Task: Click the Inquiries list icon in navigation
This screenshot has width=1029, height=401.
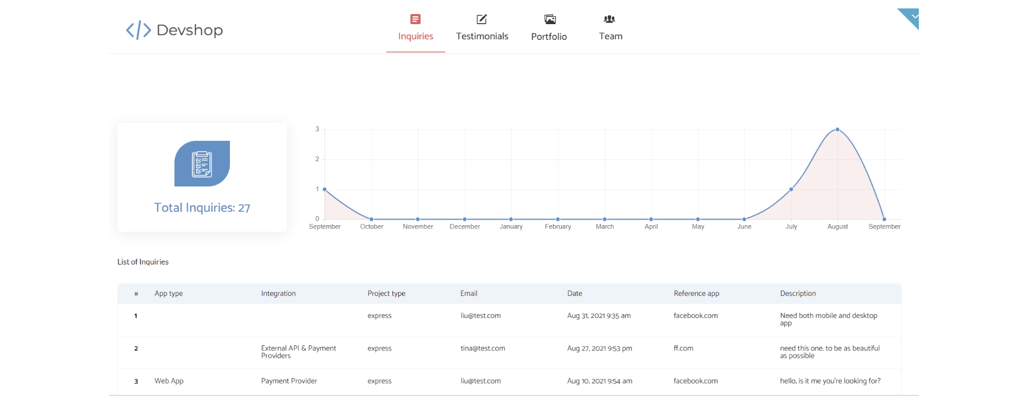Action: pos(416,19)
